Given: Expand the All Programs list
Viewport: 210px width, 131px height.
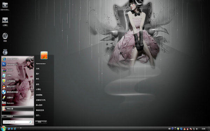Looking at the screenshot, I should tap(17, 116).
